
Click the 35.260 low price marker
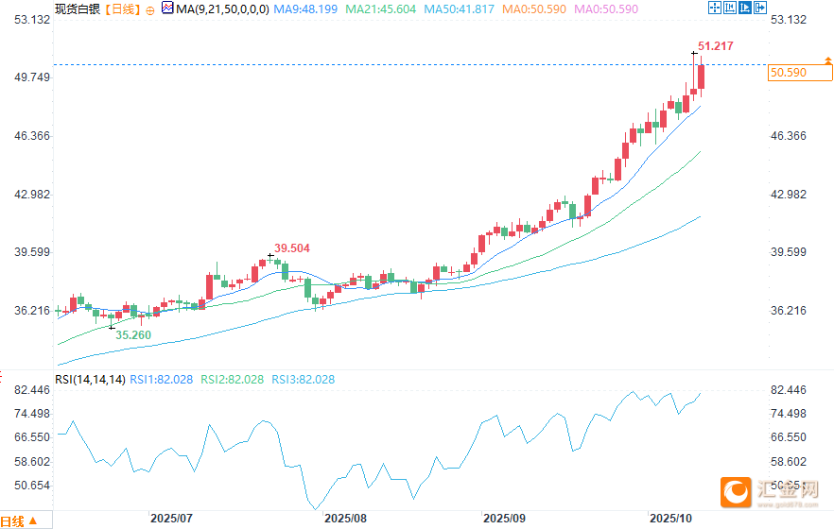[x=132, y=334]
